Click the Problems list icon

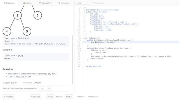click(x=4, y=97)
